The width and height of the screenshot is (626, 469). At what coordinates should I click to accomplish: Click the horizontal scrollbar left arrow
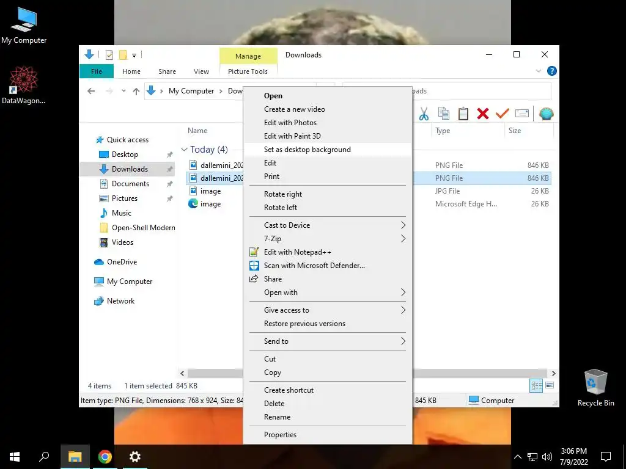[x=182, y=373]
